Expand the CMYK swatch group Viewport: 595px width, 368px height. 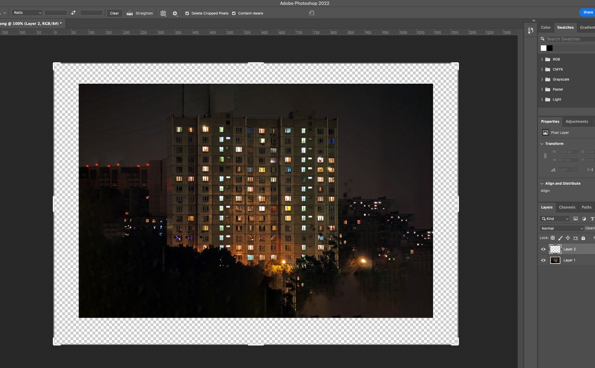[542, 69]
